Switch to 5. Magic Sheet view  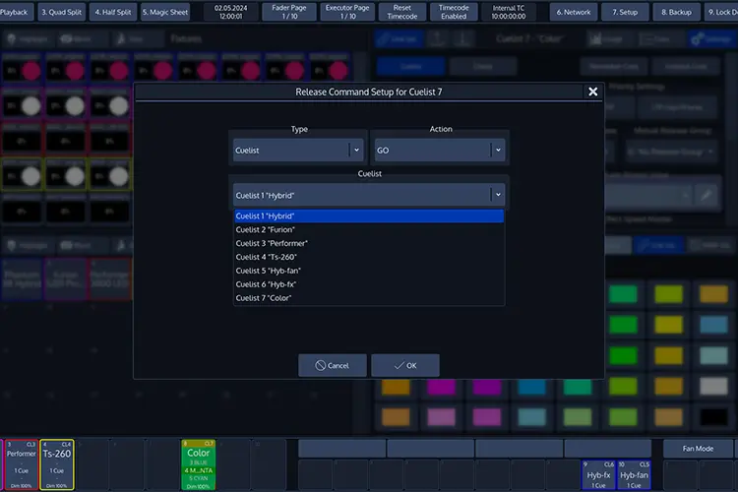(x=165, y=12)
